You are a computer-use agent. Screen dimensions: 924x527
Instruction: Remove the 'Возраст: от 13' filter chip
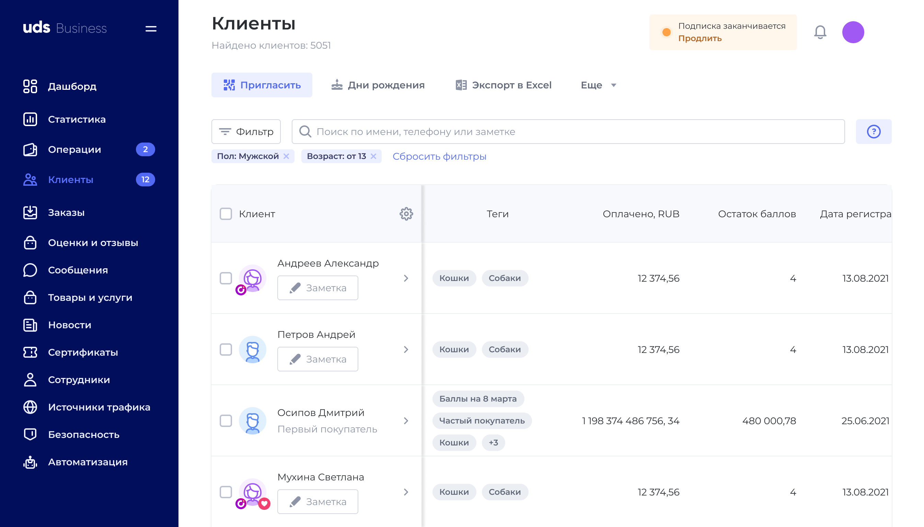(x=373, y=156)
